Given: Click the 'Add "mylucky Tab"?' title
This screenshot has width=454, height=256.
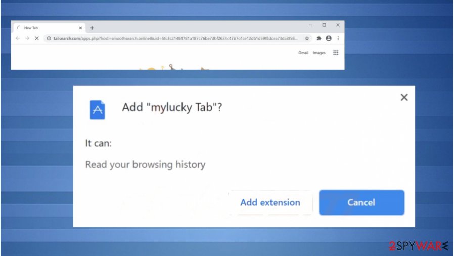Looking at the screenshot, I should click(x=172, y=107).
